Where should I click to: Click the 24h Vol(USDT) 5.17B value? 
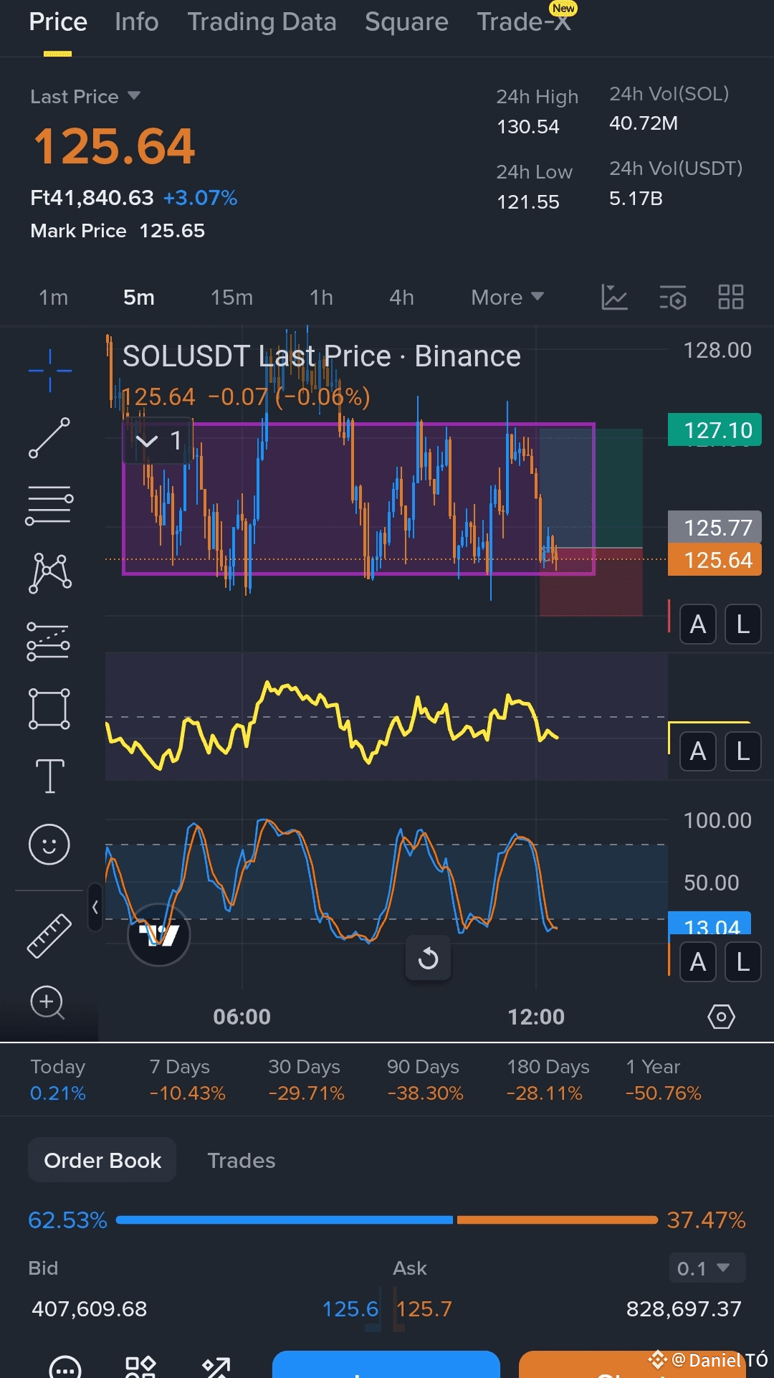coord(636,199)
